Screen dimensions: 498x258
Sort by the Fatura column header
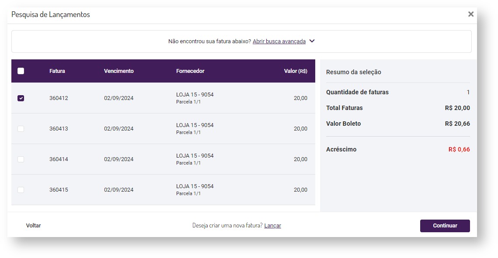pyautogui.click(x=57, y=71)
